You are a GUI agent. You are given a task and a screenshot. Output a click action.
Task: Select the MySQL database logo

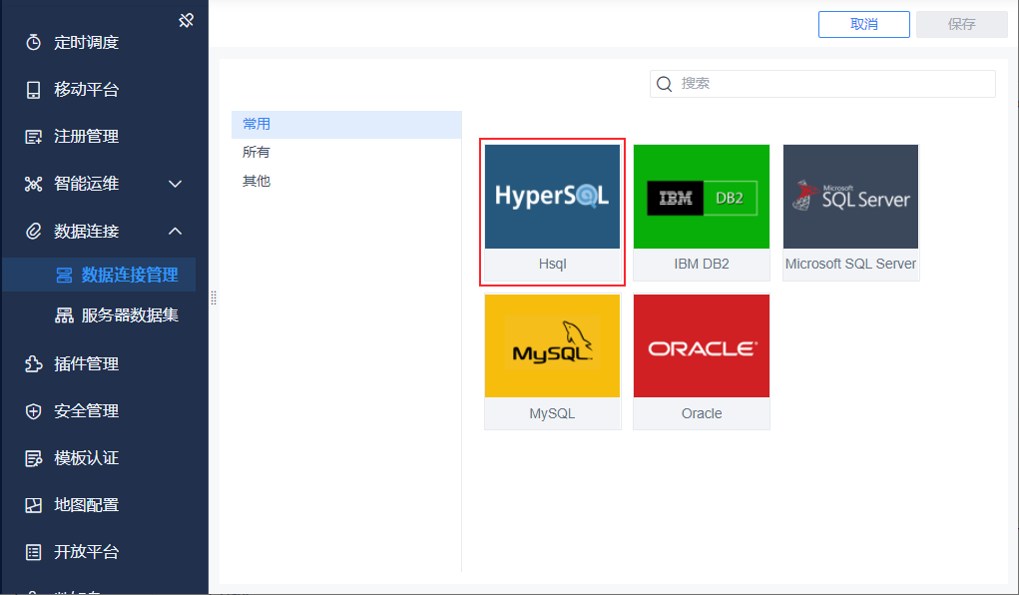(552, 346)
